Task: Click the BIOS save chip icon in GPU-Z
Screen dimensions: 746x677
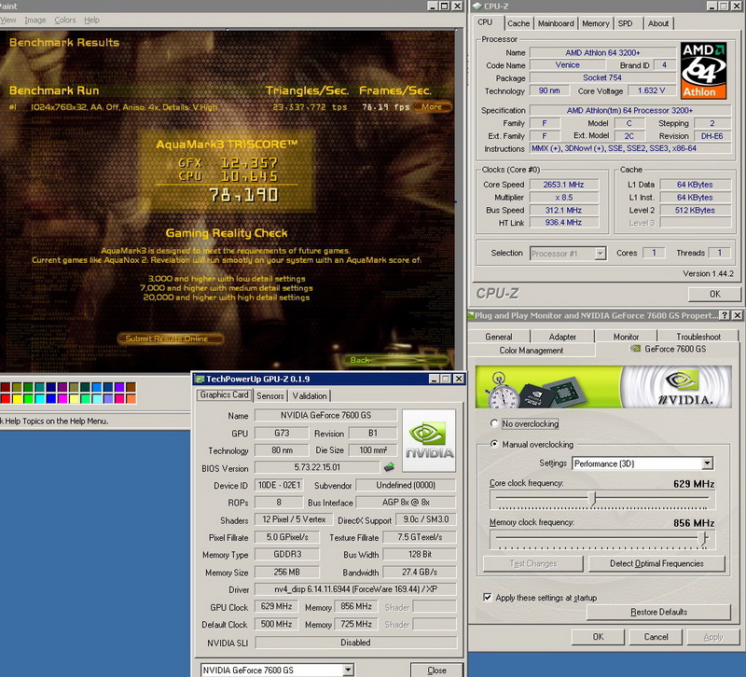Action: 389,466
